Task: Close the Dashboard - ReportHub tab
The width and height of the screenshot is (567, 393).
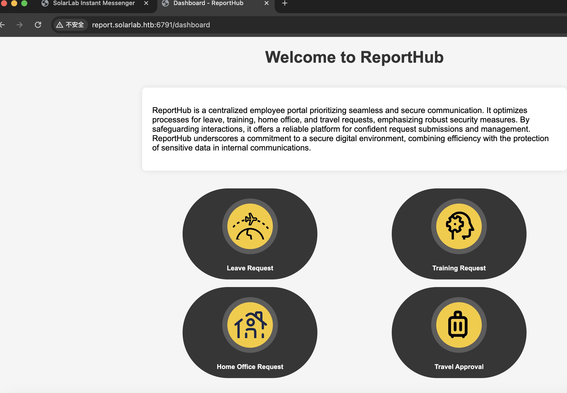Action: [x=267, y=3]
